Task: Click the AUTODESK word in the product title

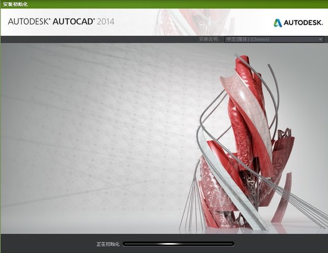Action: click(x=29, y=21)
